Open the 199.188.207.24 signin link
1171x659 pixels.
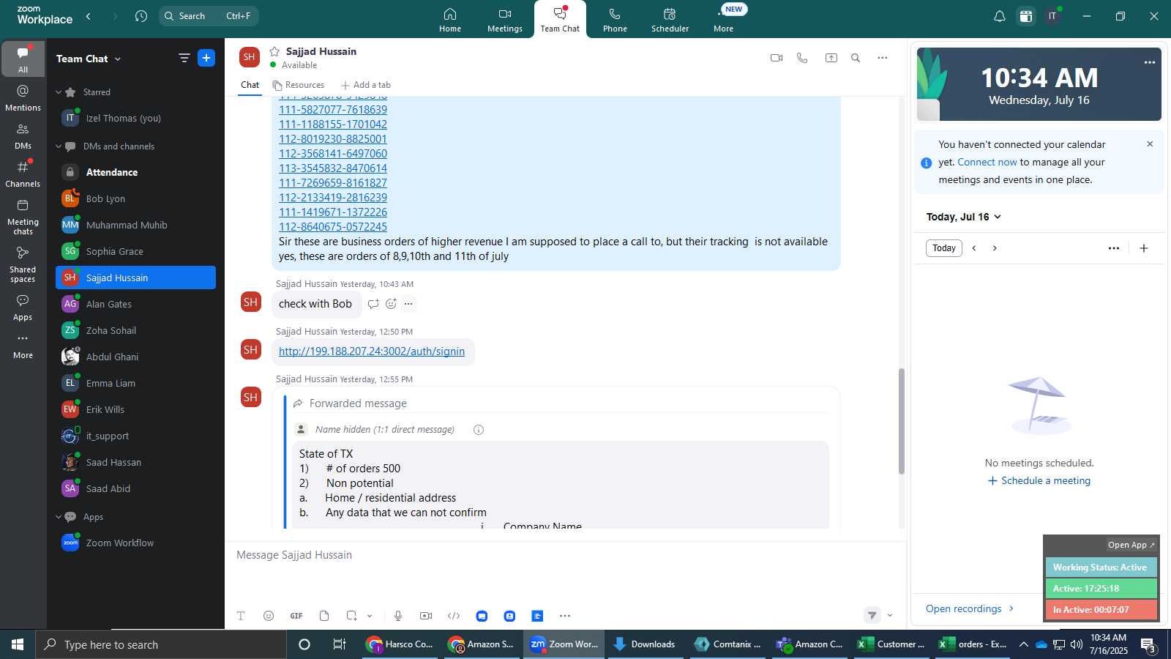click(x=372, y=351)
